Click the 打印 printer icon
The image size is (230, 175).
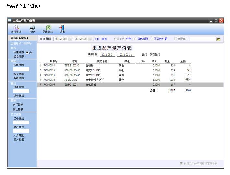pyautogui.click(x=32, y=28)
